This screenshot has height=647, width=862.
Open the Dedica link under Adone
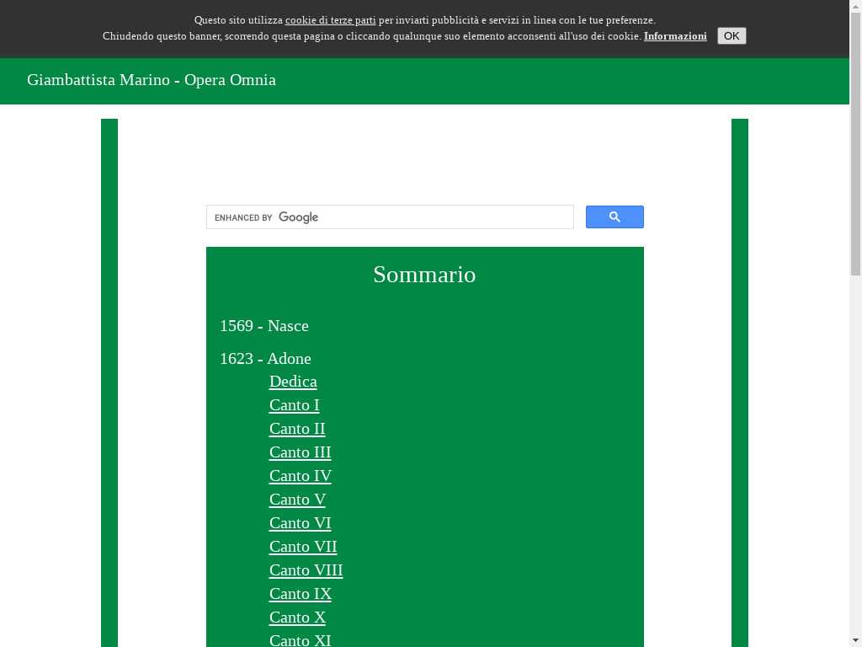(293, 382)
